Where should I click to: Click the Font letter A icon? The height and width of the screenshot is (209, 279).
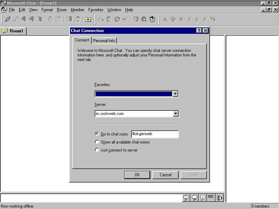165,20
